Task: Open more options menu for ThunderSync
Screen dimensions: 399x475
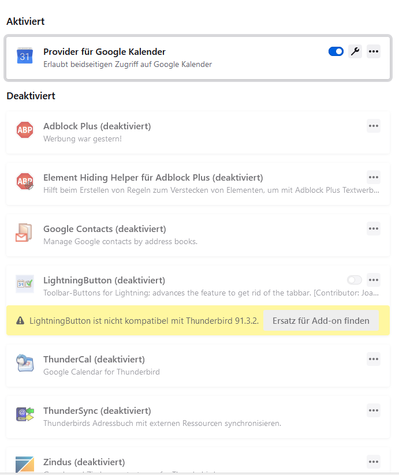Action: (x=374, y=410)
